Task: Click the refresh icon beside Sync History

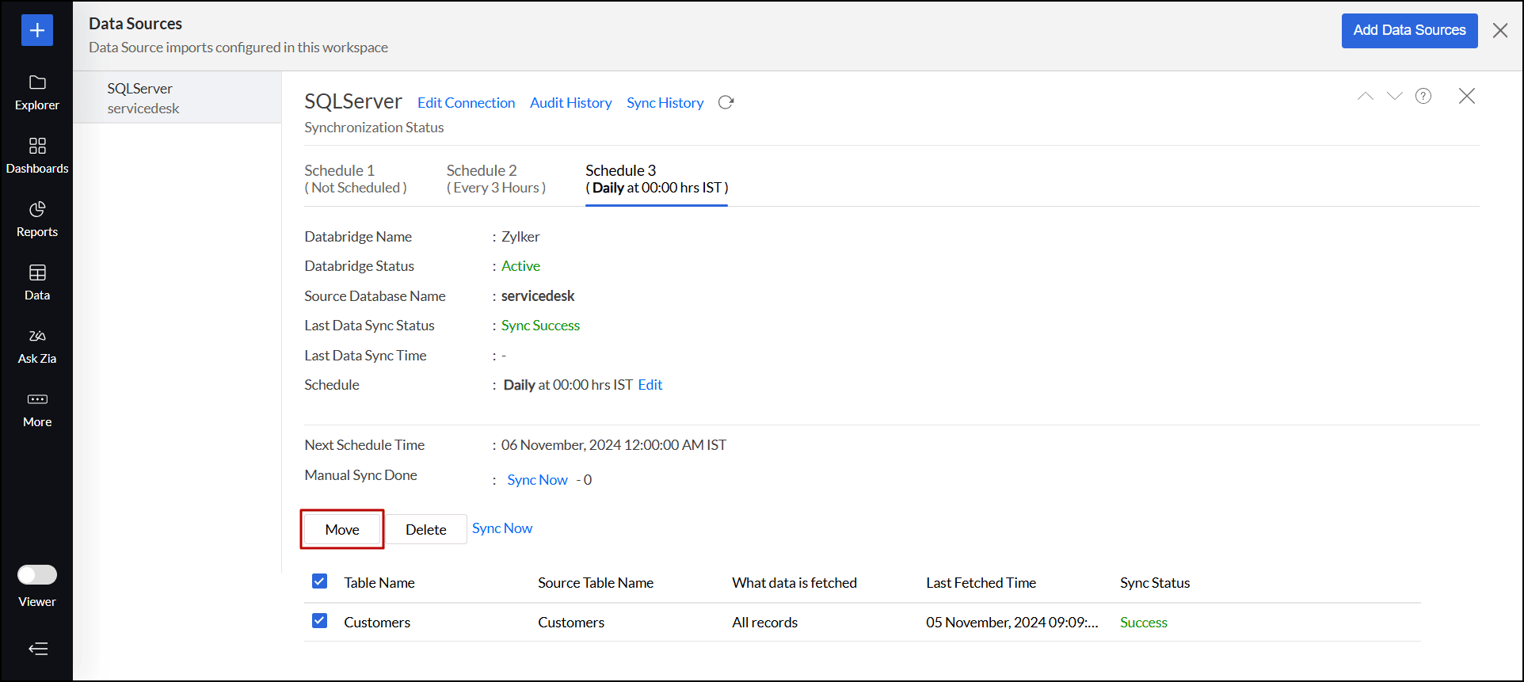Action: [726, 103]
